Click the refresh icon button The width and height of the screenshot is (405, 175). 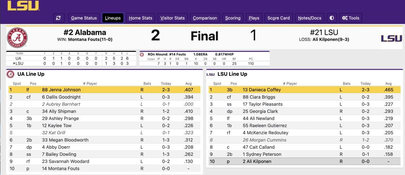[x=59, y=18]
